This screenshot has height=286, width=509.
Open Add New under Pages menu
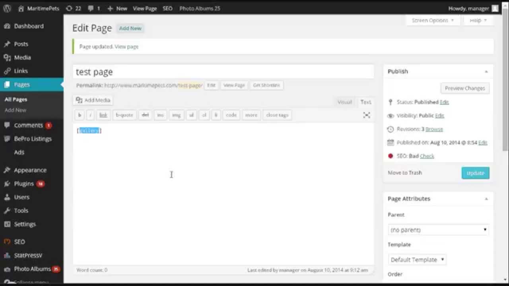coord(16,110)
